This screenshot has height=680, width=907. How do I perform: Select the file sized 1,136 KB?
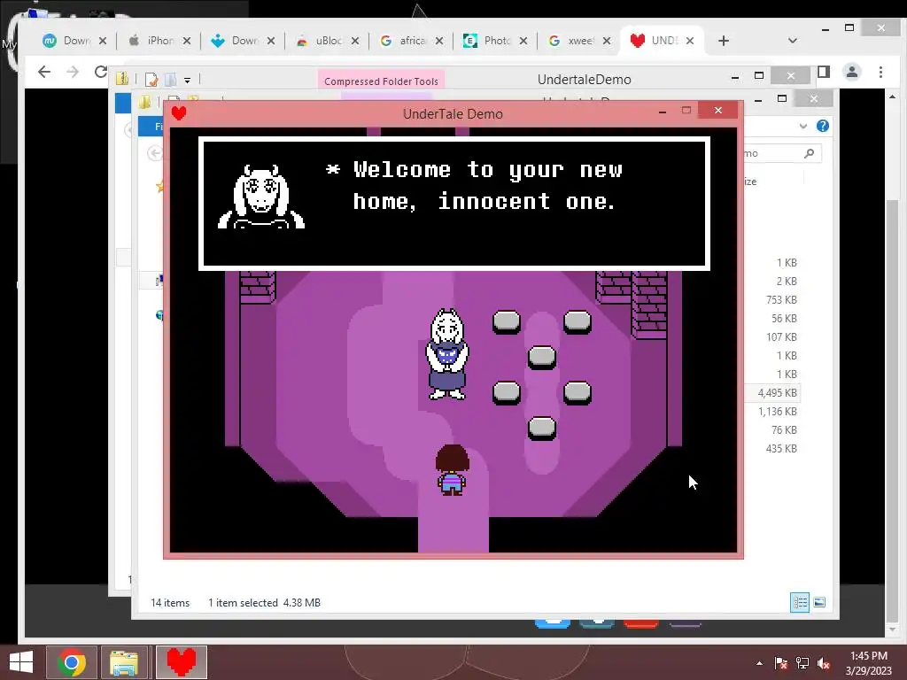point(777,411)
